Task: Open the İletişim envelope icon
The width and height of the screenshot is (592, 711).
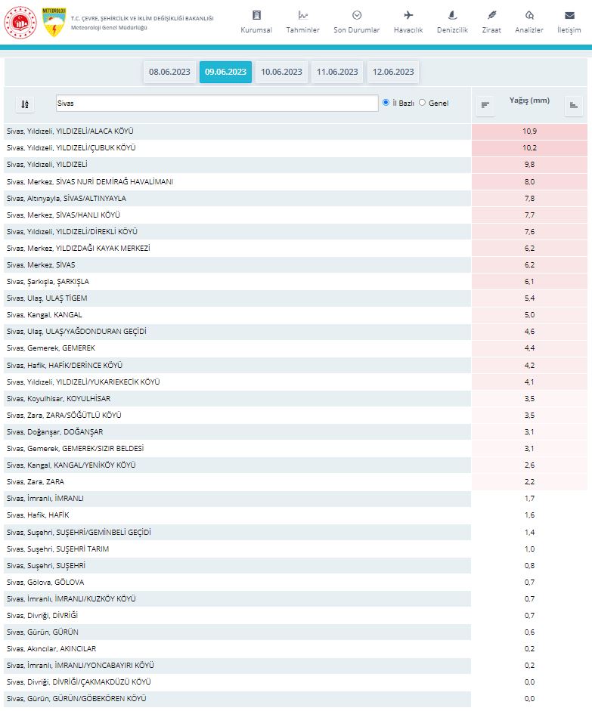Action: [x=569, y=15]
